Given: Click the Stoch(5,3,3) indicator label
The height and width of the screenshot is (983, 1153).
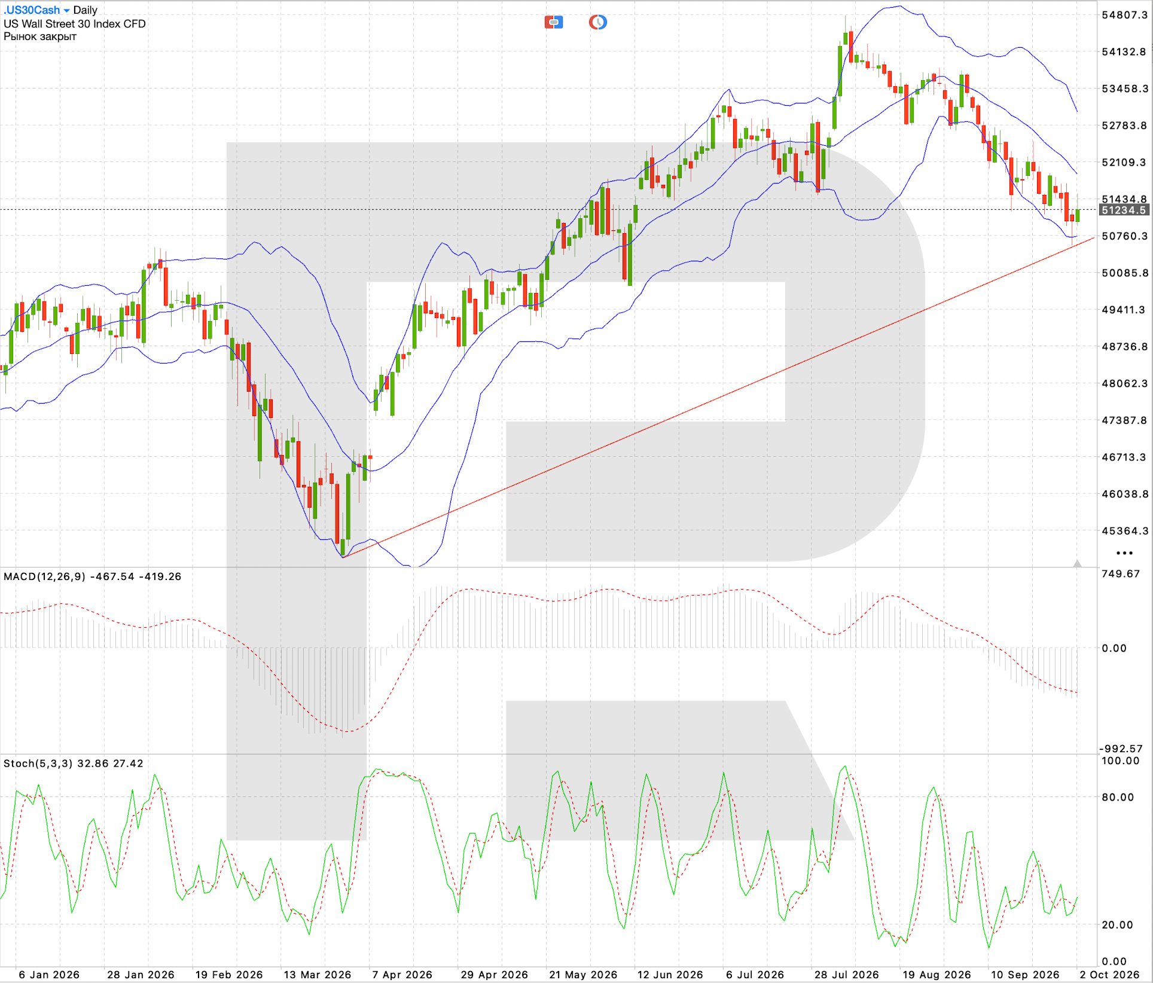Looking at the screenshot, I should (x=73, y=764).
